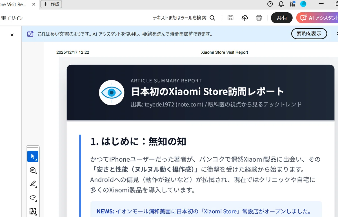Open the 電子サイン menu

pos(12,18)
